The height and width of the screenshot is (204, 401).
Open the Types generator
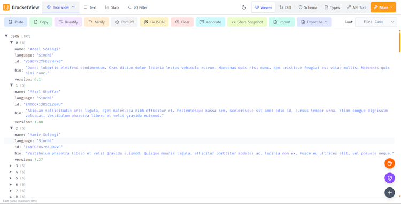coord(332,7)
